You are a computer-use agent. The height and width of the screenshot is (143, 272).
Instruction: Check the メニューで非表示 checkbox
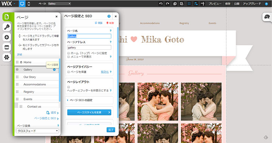point(68,57)
